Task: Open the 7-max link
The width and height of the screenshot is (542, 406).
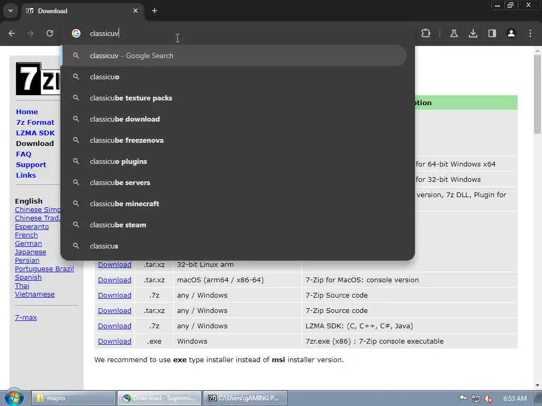Action: tap(26, 317)
